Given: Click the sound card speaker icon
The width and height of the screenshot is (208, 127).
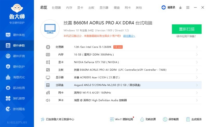Looking at the screenshot, I should click(x=48, y=100).
